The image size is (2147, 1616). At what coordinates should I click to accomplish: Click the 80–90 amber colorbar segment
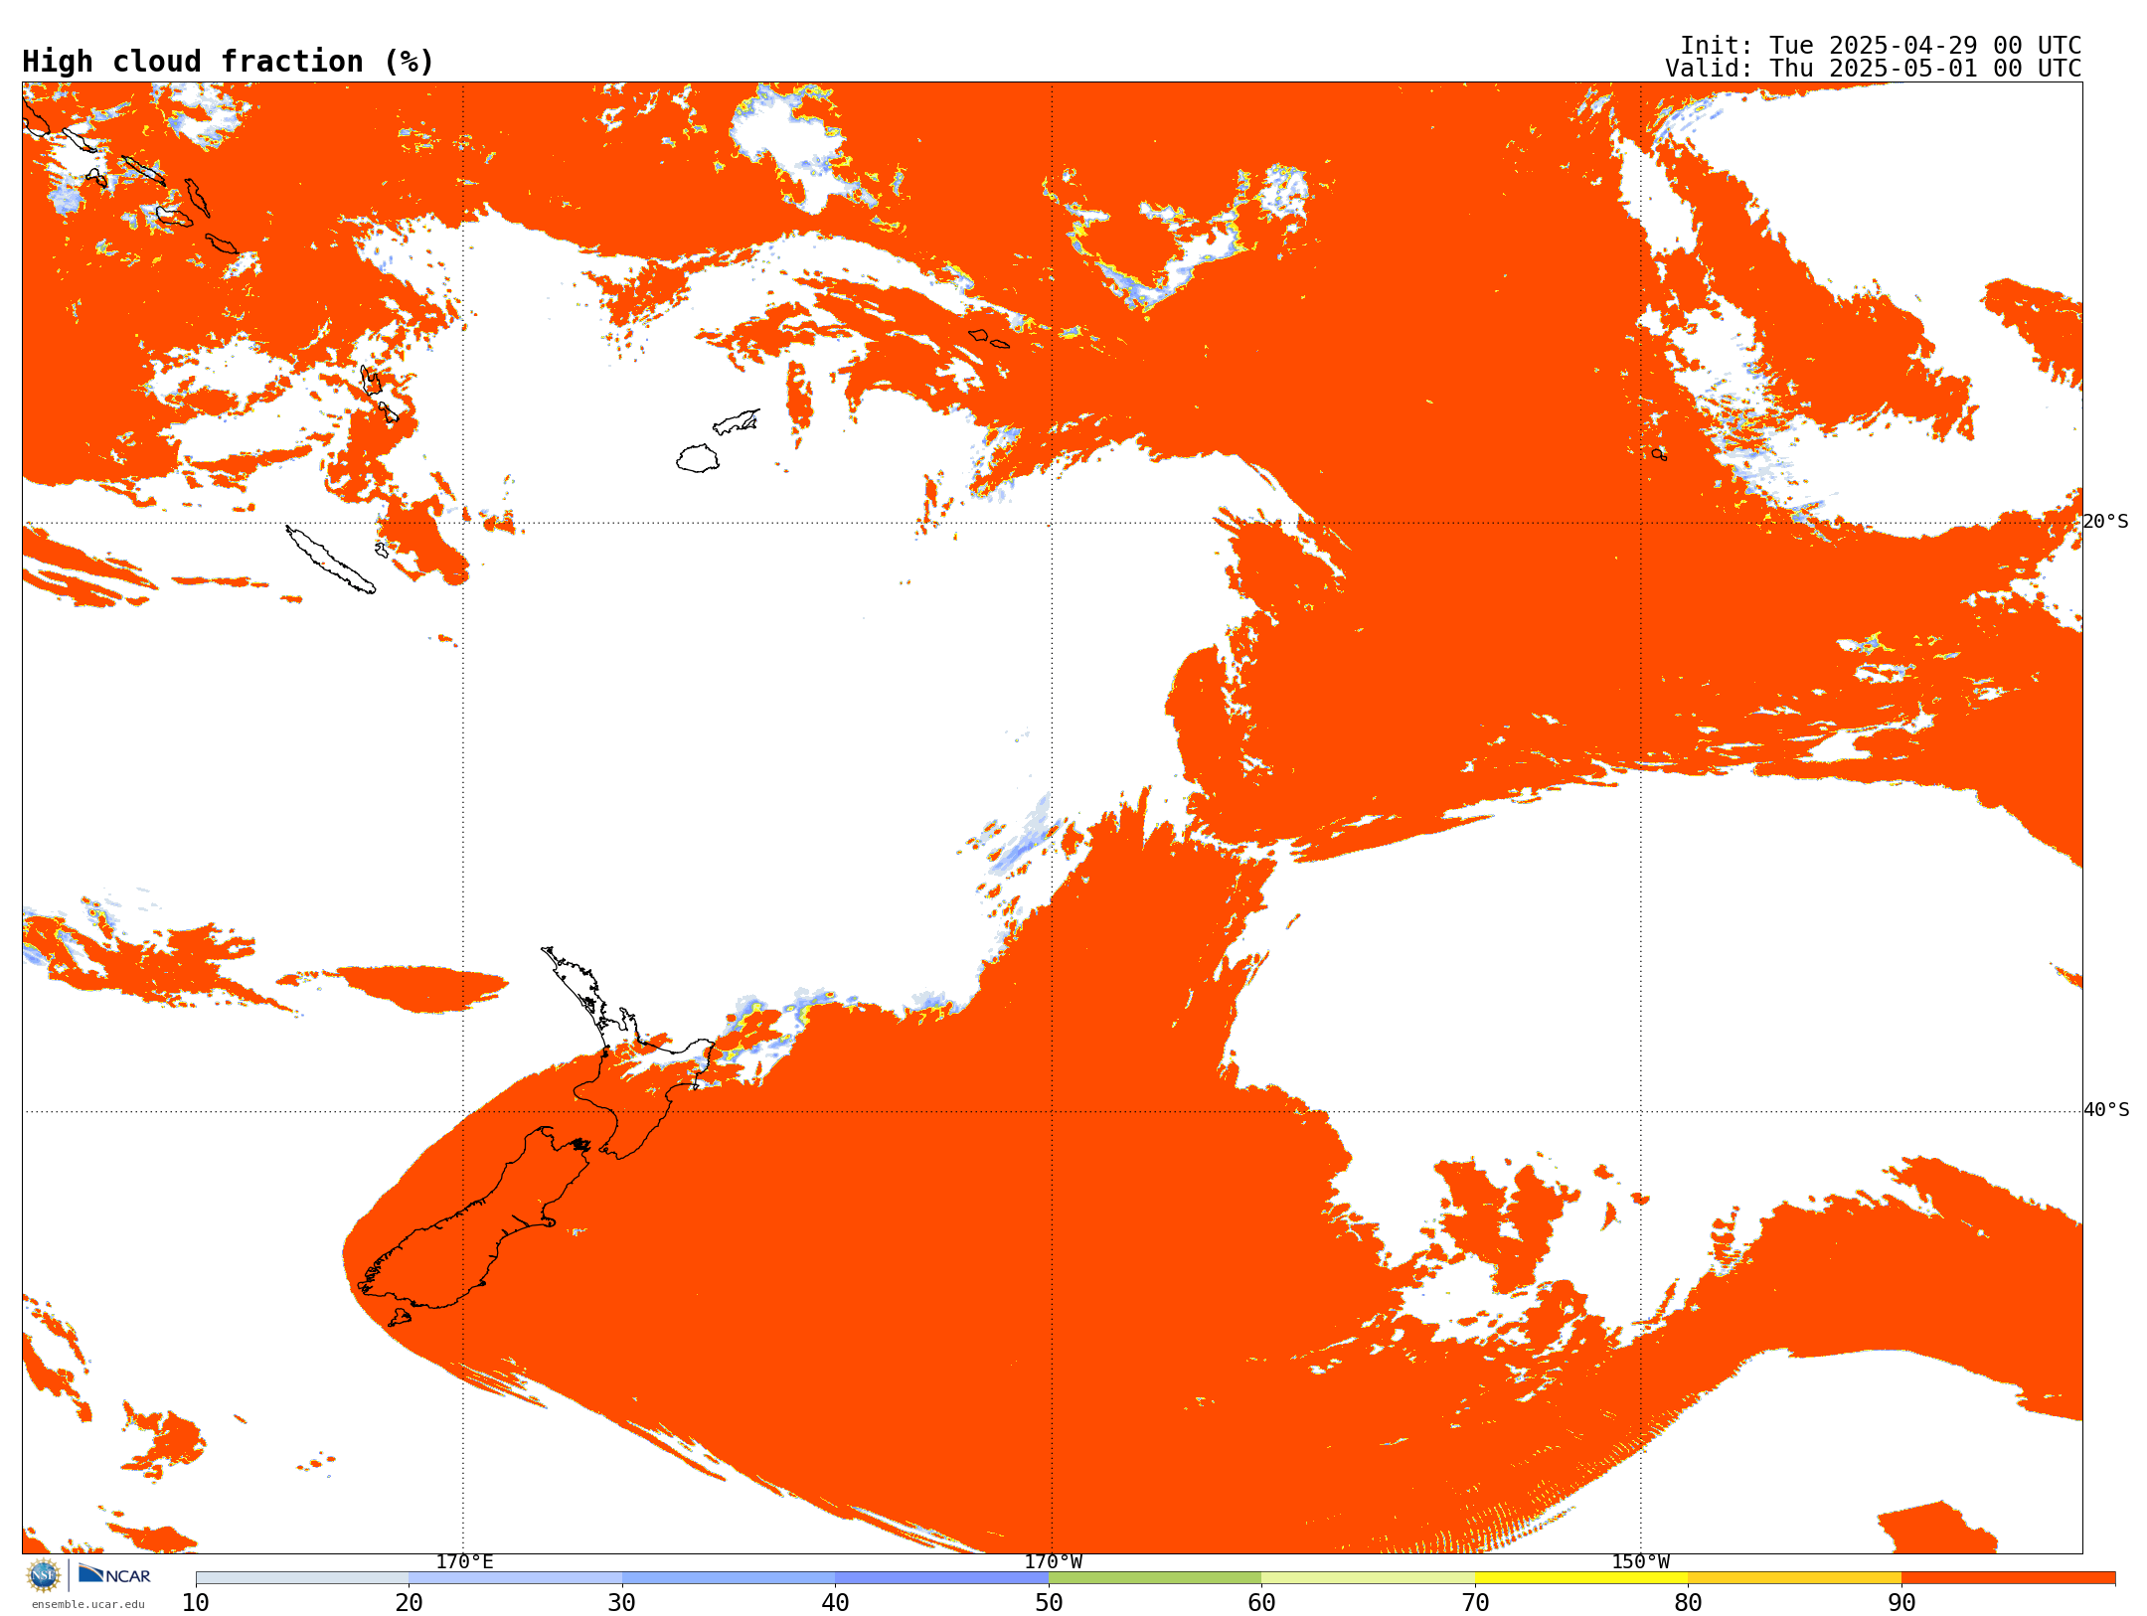1794,1577
